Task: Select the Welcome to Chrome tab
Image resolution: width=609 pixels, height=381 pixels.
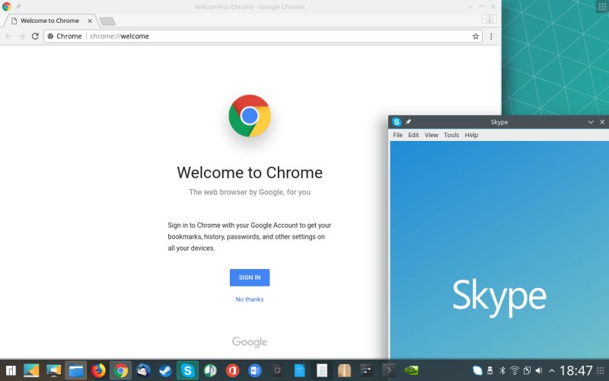Action: pos(49,21)
